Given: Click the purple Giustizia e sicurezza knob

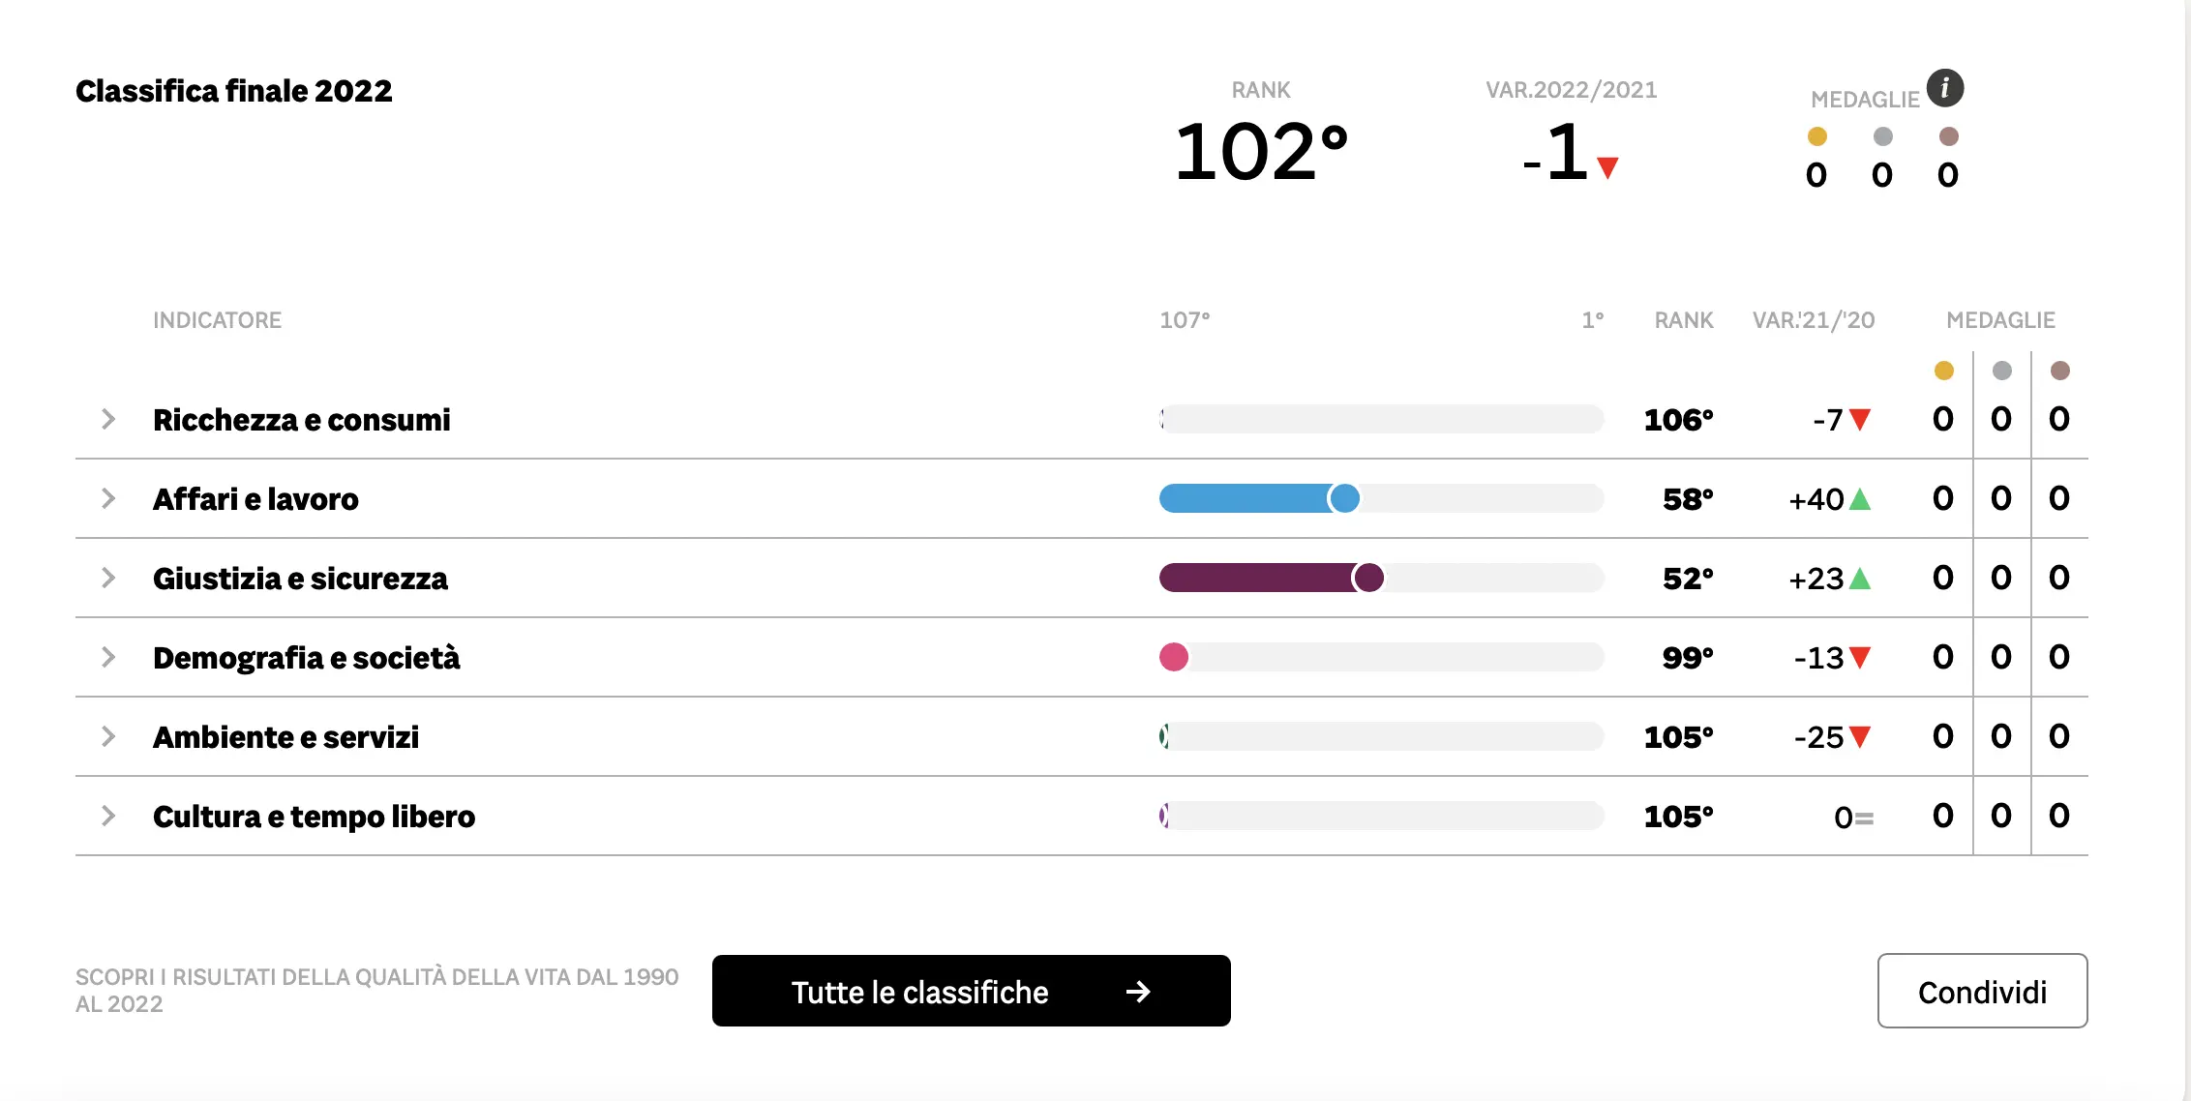Looking at the screenshot, I should pos(1368,578).
